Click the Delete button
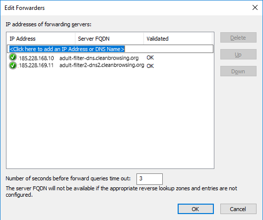The width and height of the screenshot is (263, 220). (238, 38)
